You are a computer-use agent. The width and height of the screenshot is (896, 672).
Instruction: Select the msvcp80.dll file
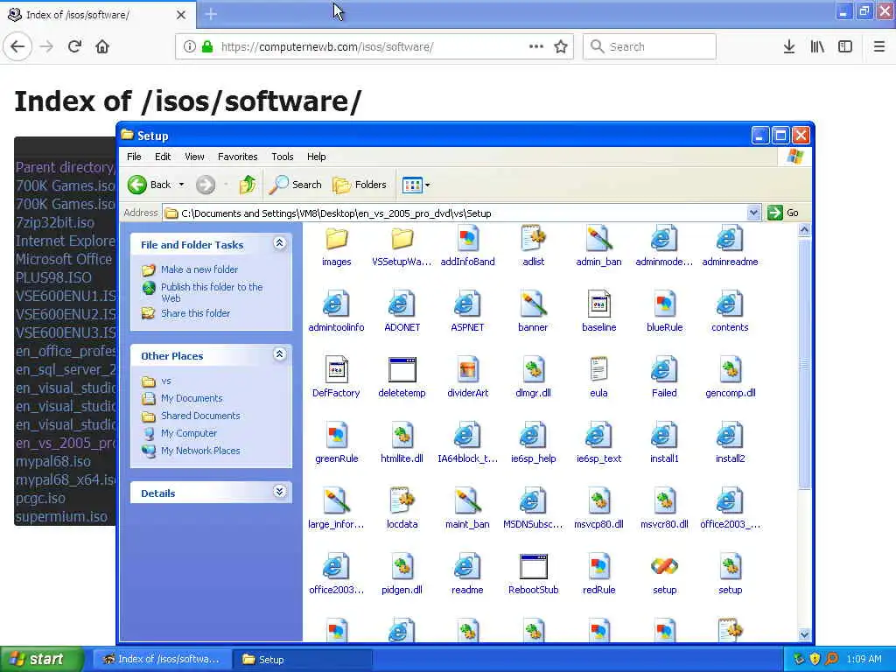(598, 501)
